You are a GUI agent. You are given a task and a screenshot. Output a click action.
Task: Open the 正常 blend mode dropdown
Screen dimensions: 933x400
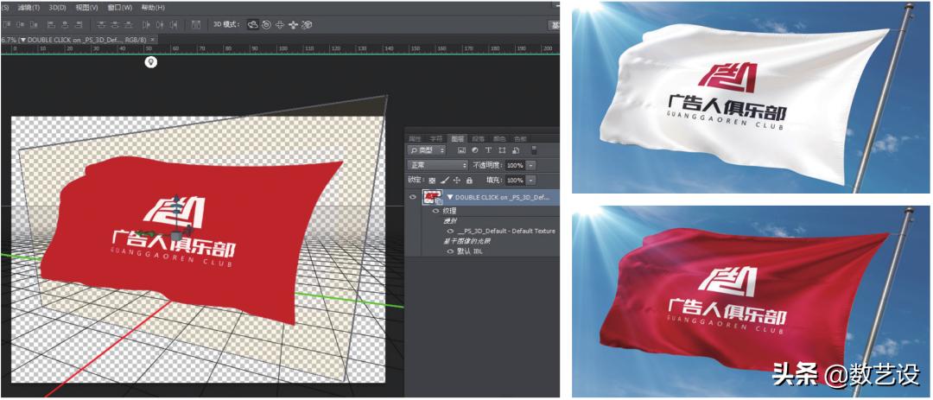point(437,165)
